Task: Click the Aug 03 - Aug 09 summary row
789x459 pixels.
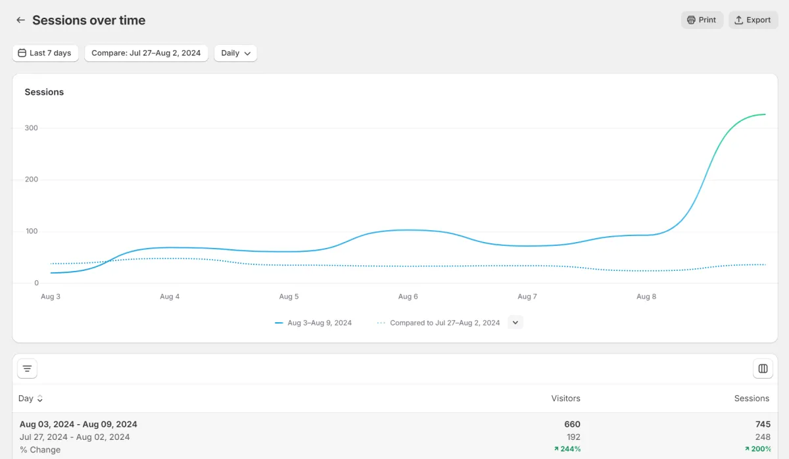Action: 78,424
